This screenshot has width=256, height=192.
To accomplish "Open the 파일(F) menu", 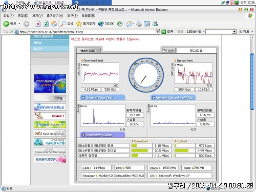I will pos(9,16).
